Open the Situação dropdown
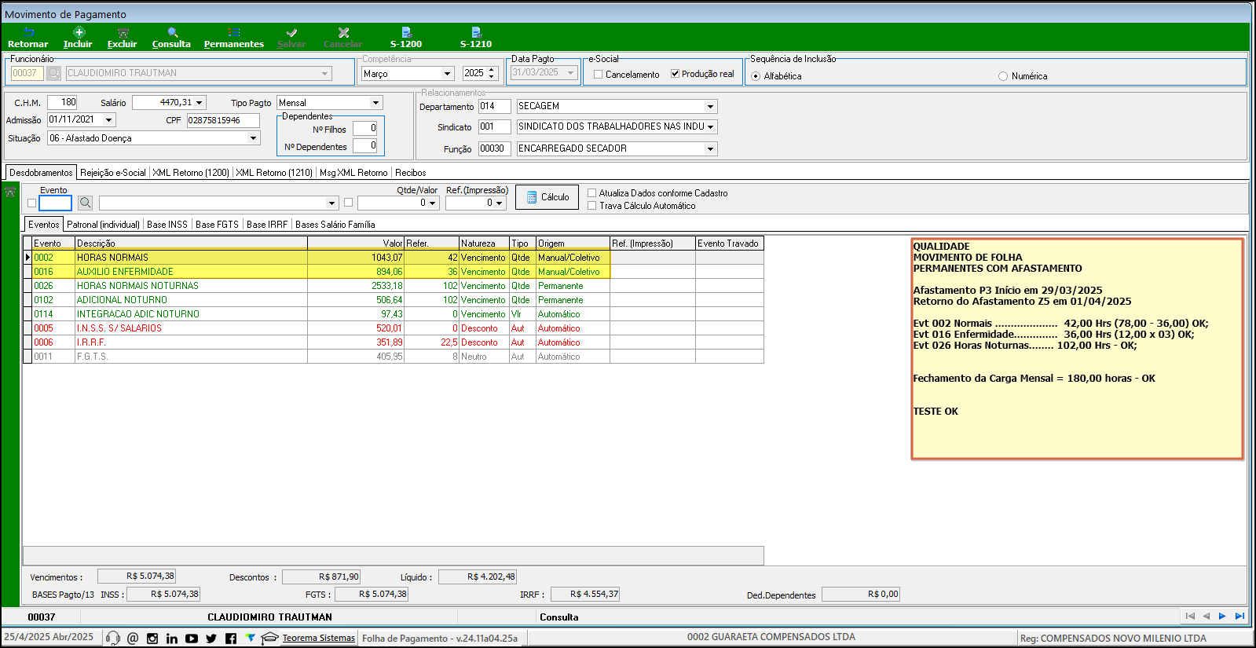The height and width of the screenshot is (648, 1256). [254, 138]
